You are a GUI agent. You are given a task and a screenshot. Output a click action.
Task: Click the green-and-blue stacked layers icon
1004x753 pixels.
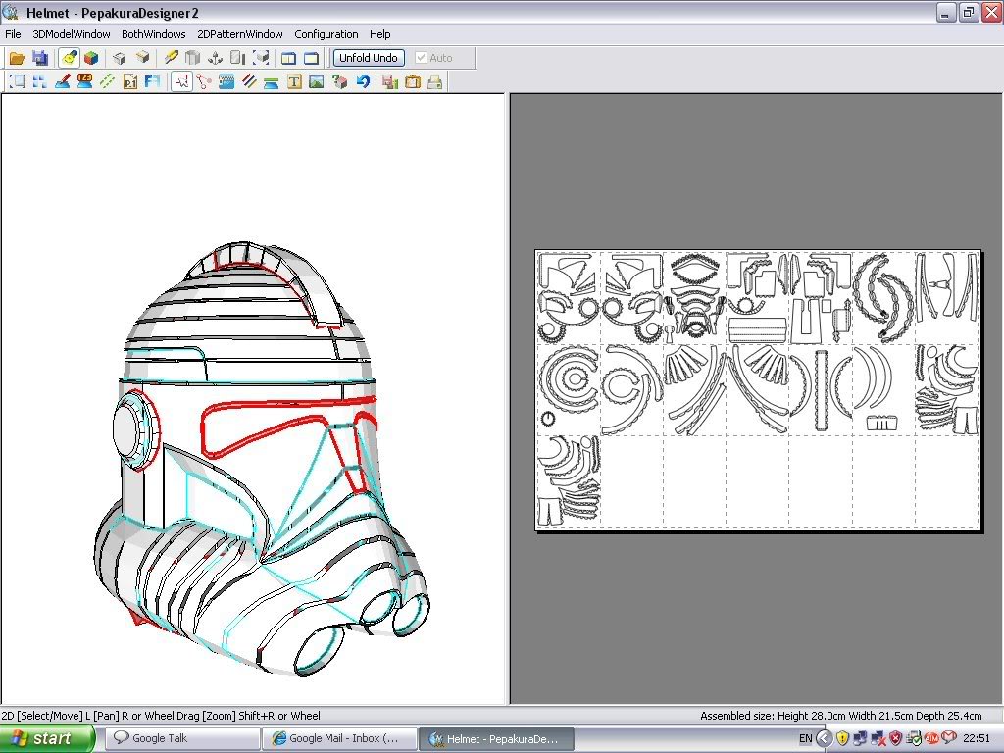click(271, 82)
